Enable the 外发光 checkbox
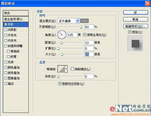The image size is (151, 116). [6, 35]
